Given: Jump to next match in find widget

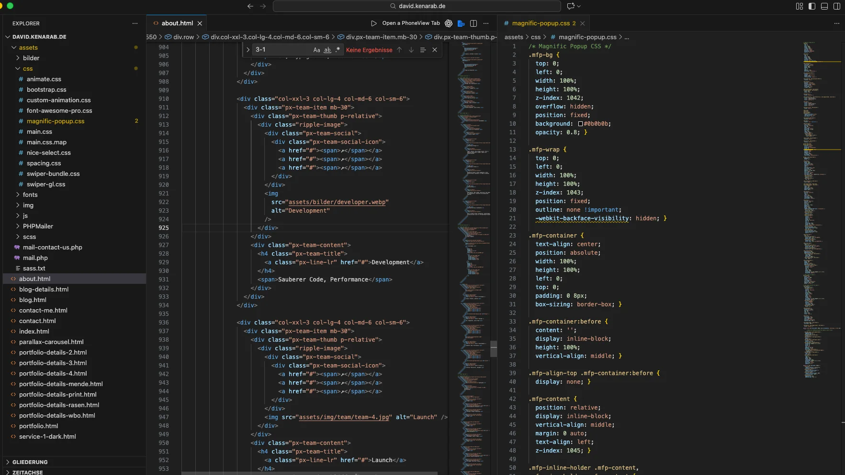Looking at the screenshot, I should click(x=411, y=50).
